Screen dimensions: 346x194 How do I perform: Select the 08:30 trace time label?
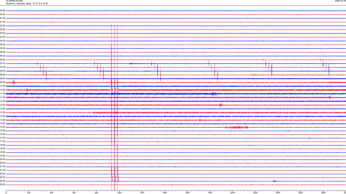pos(3,75)
